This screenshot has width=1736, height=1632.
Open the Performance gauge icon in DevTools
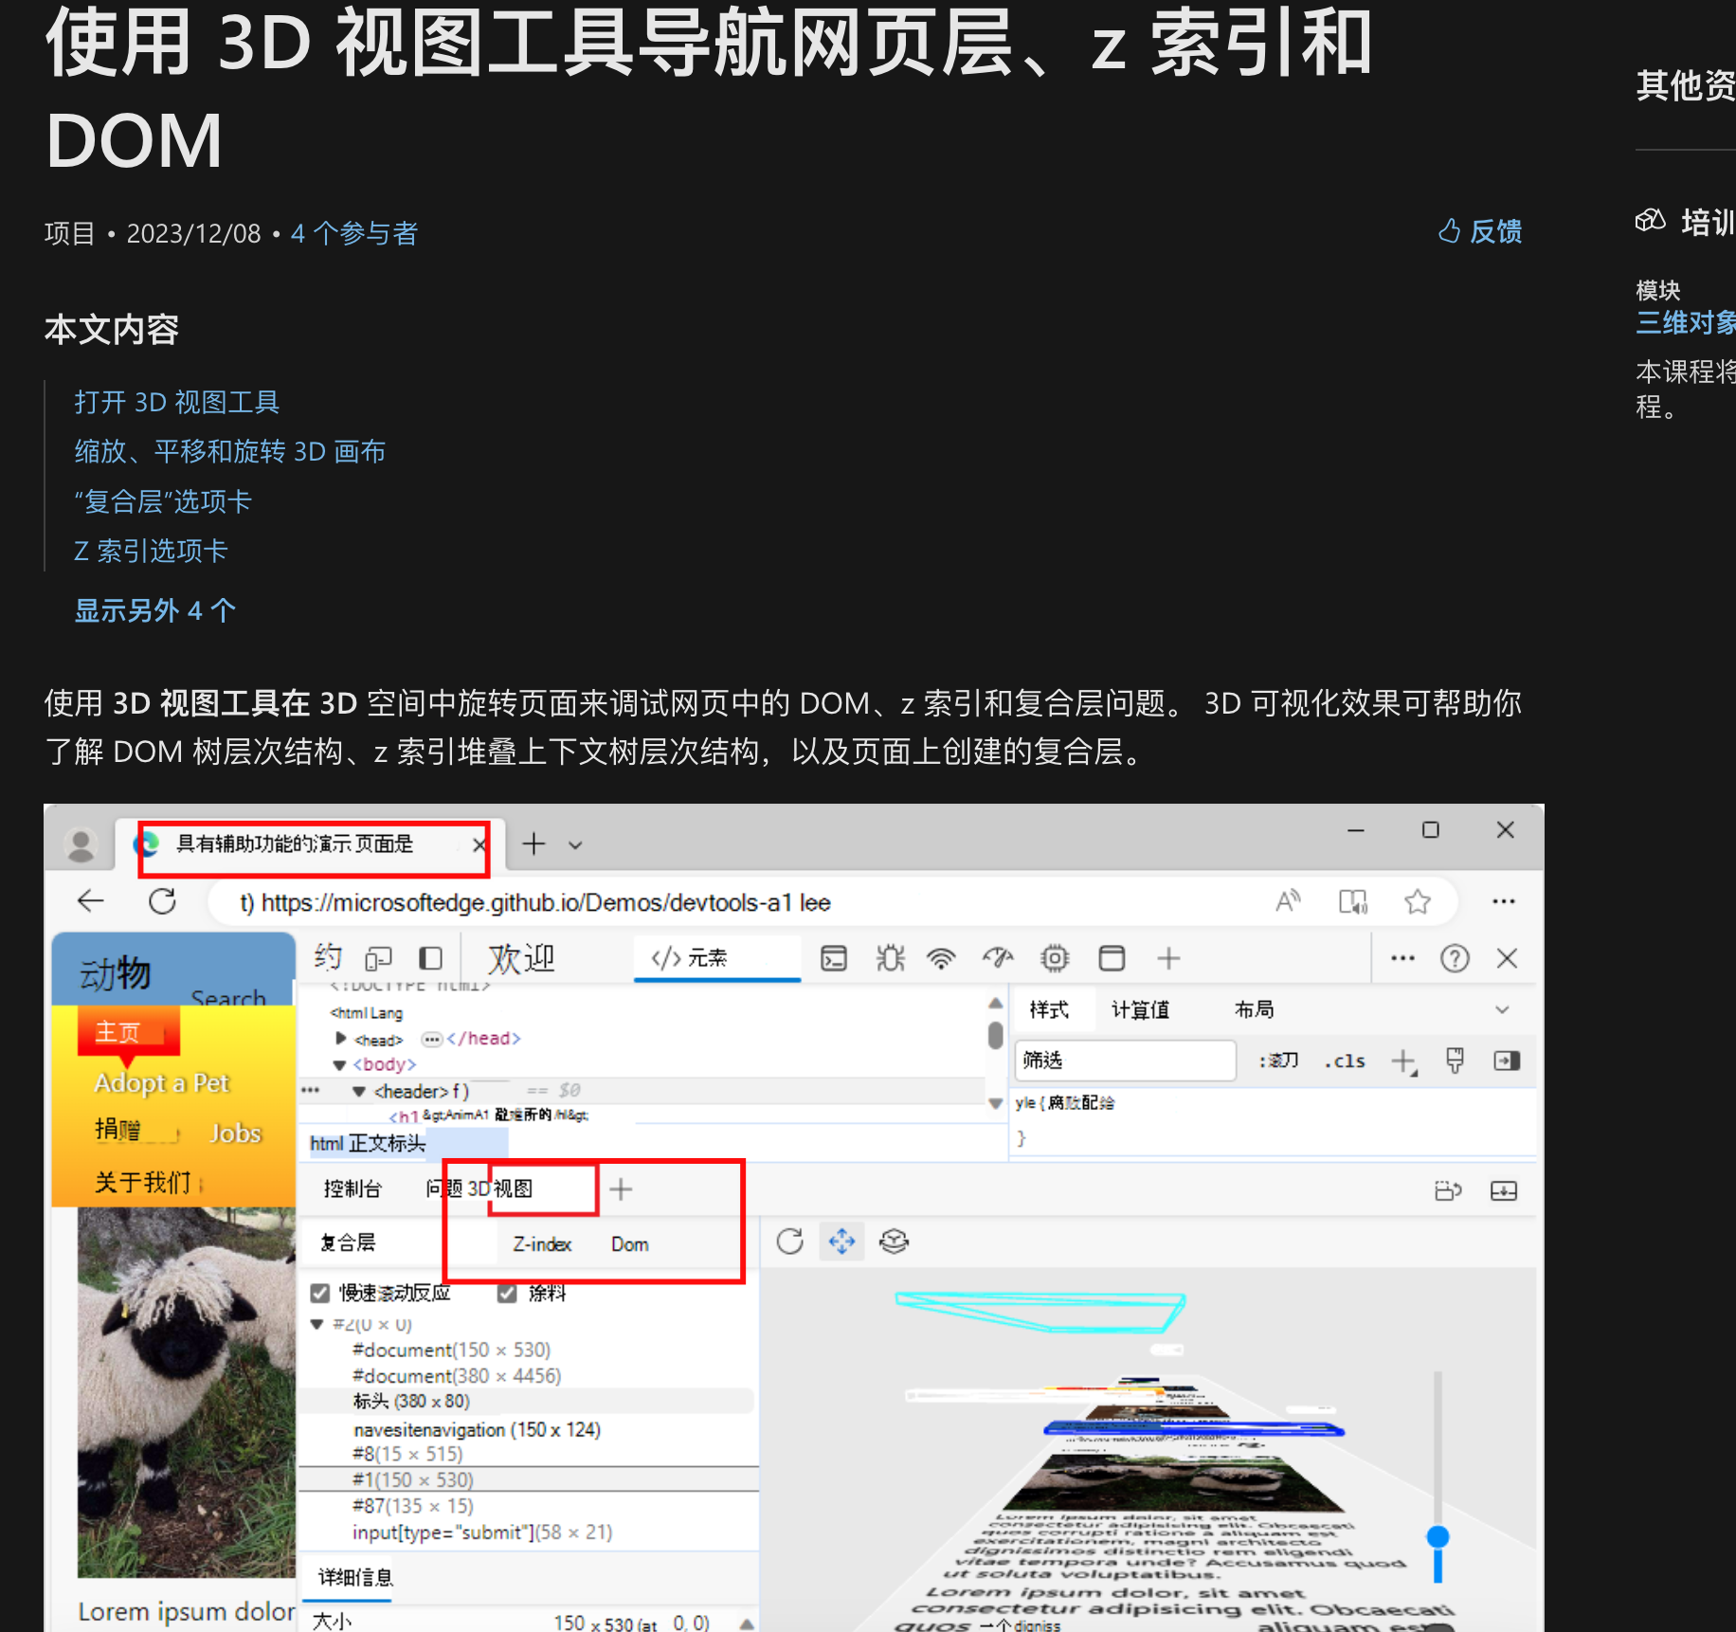(x=998, y=959)
